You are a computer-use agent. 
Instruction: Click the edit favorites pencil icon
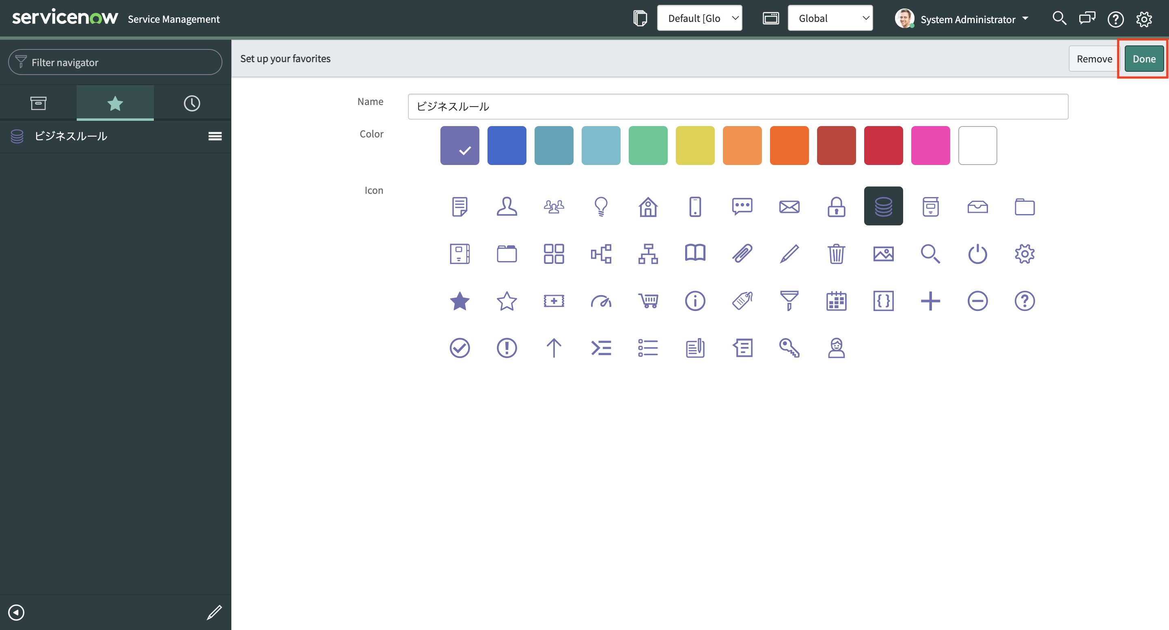click(214, 612)
